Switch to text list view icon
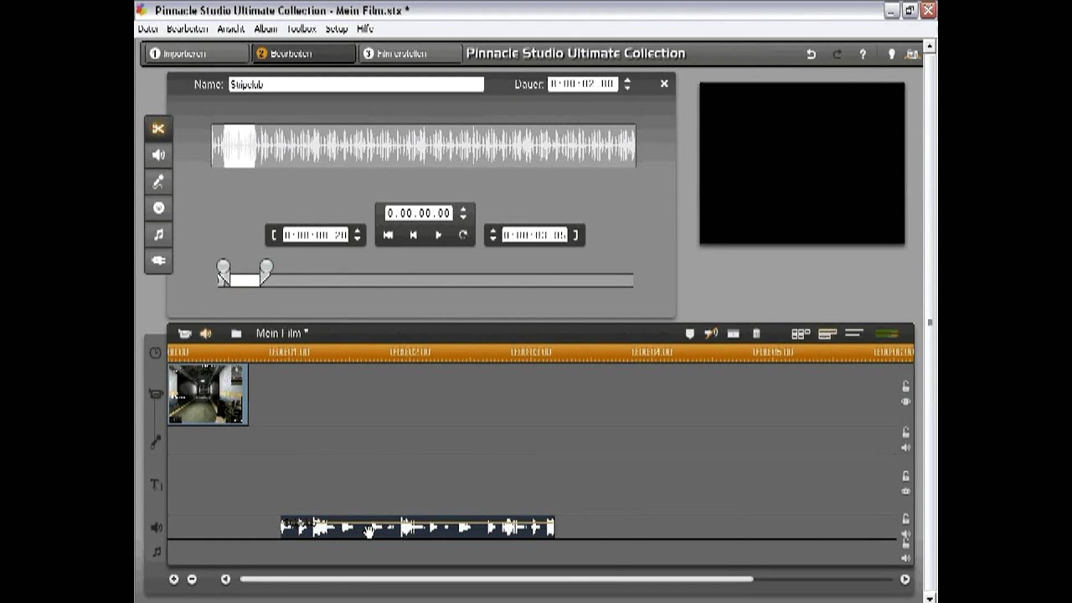The width and height of the screenshot is (1072, 603). [x=854, y=333]
